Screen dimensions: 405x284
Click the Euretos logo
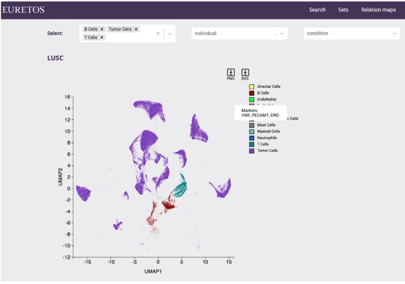23,10
